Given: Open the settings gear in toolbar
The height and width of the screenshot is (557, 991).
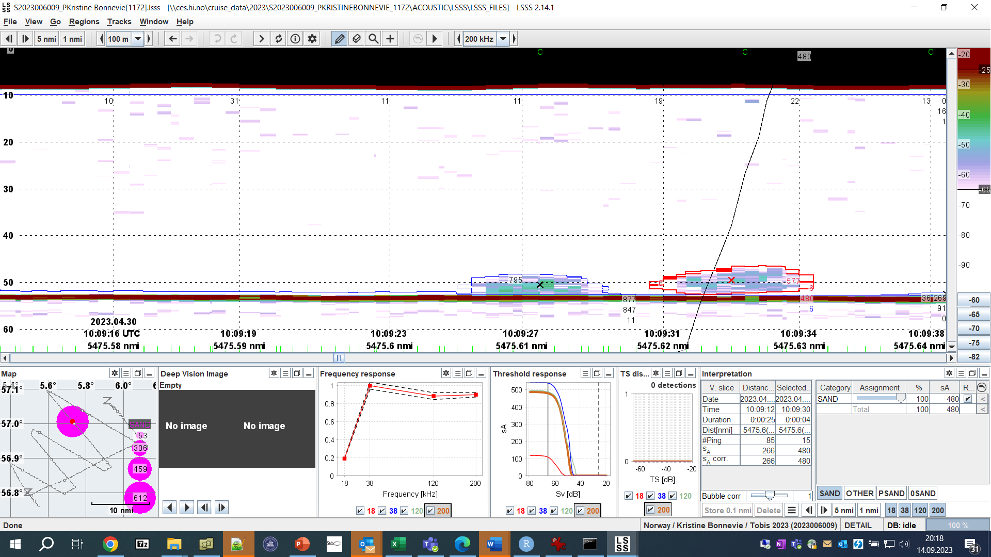Looking at the screenshot, I should click(x=312, y=39).
